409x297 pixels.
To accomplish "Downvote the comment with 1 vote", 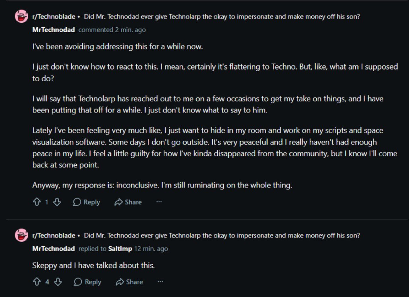I will [x=57, y=202].
